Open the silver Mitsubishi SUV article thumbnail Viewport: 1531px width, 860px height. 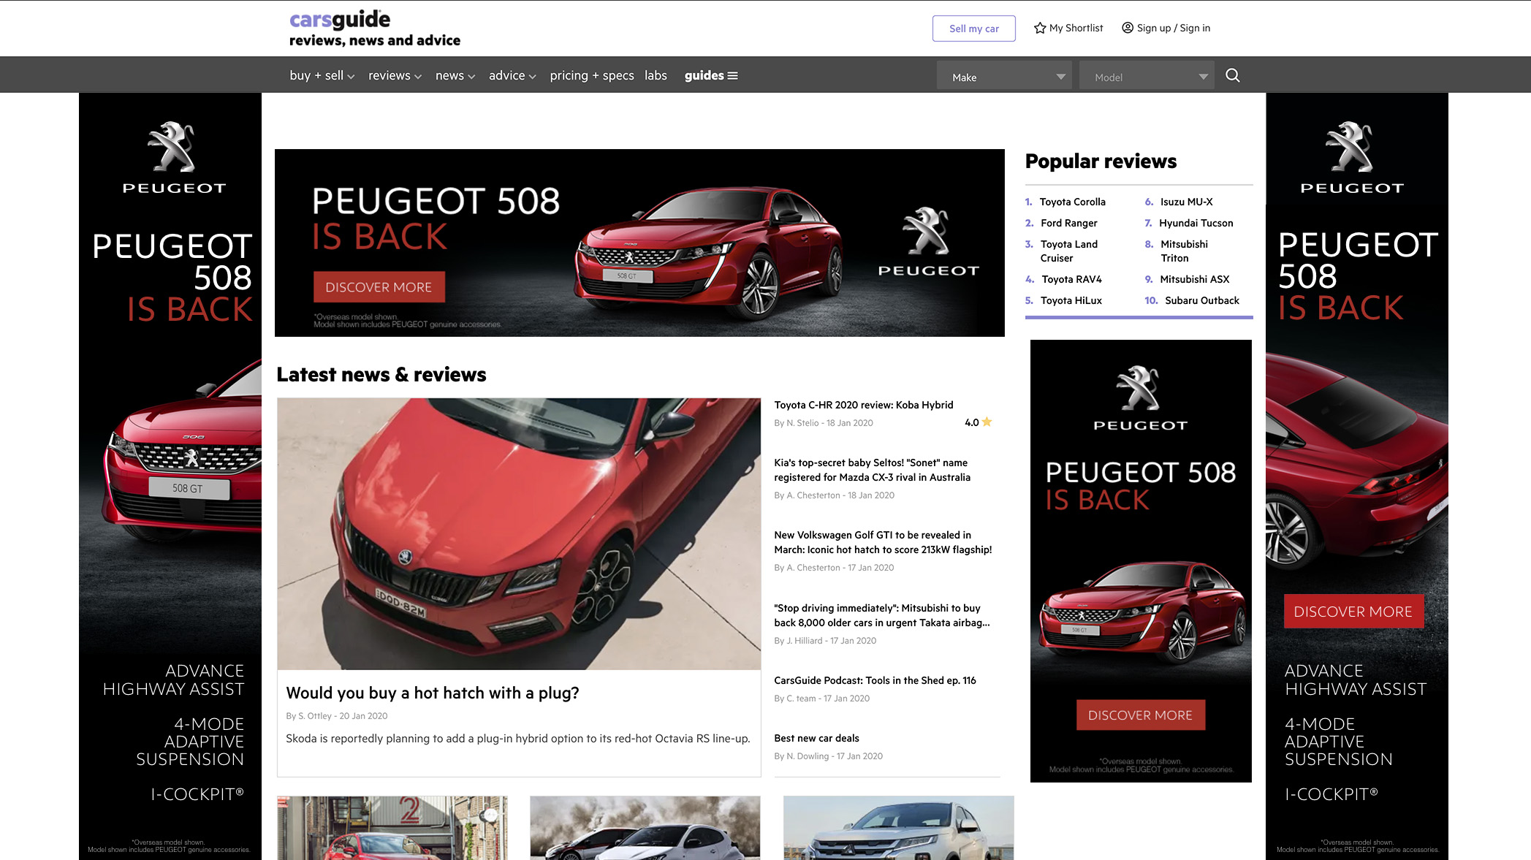coord(898,828)
